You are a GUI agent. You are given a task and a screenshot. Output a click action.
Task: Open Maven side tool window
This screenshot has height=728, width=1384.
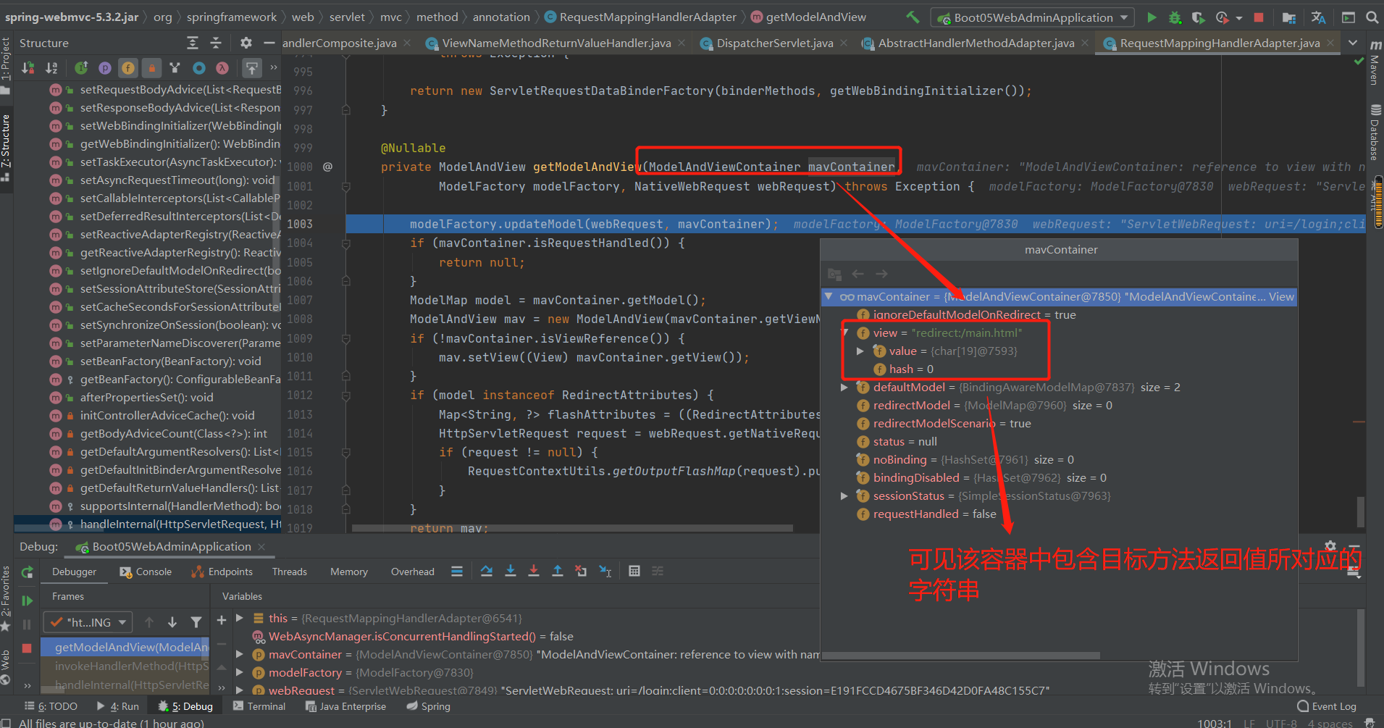(1375, 64)
